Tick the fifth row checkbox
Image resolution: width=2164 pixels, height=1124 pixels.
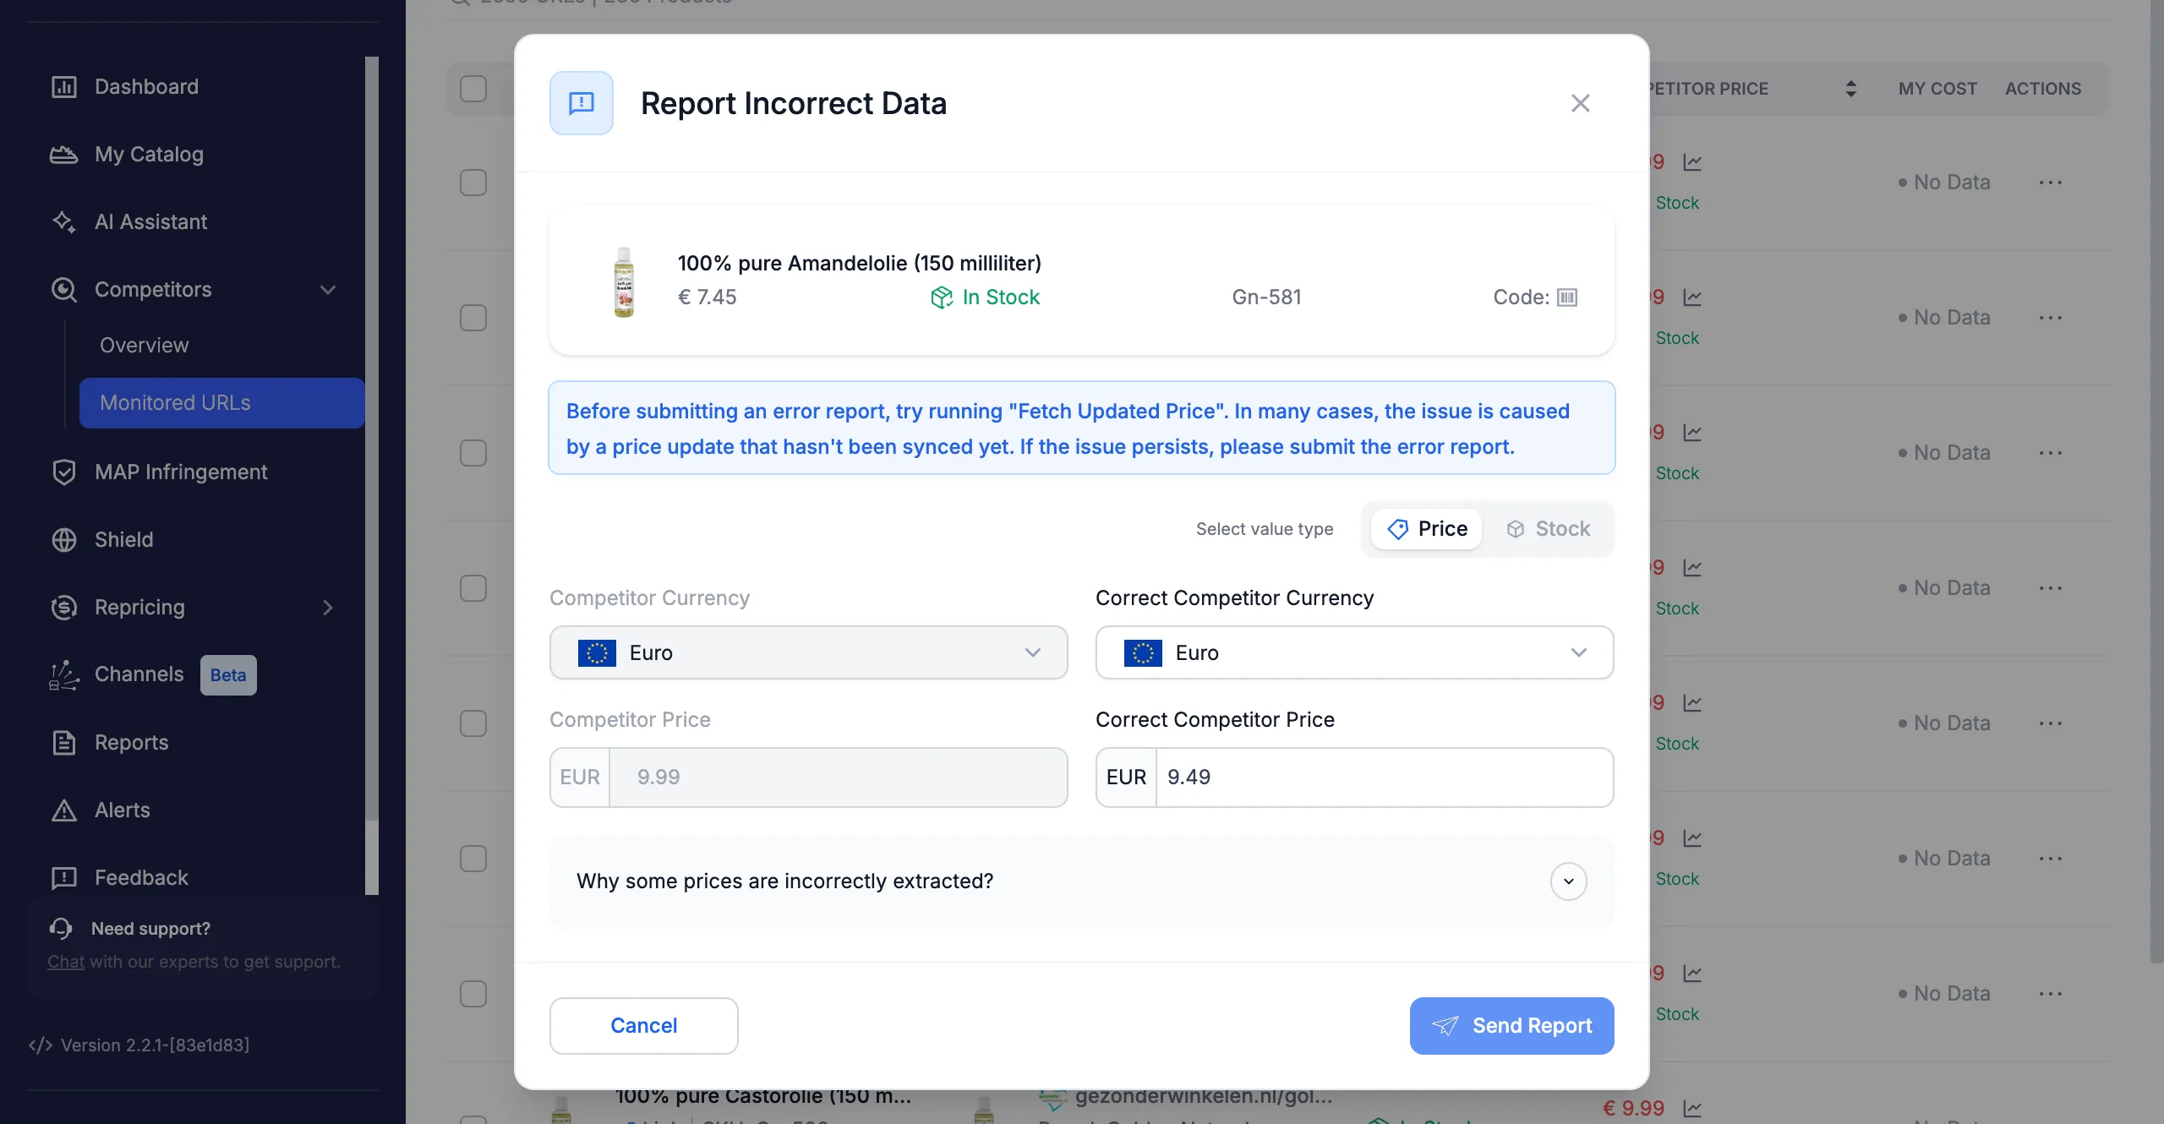coord(473,723)
